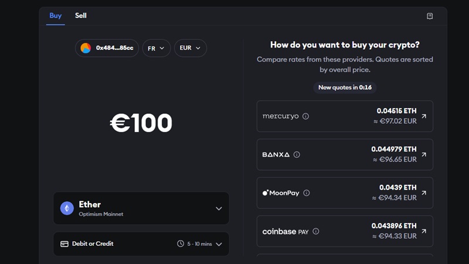Expand the Ether token selector chevron
The width and height of the screenshot is (469, 264).
pos(219,208)
